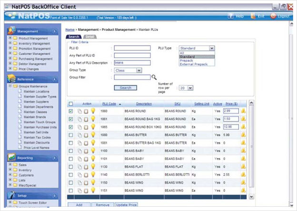The image size is (297, 211).
Task: Click the Exit door icon
Action: point(253,16)
